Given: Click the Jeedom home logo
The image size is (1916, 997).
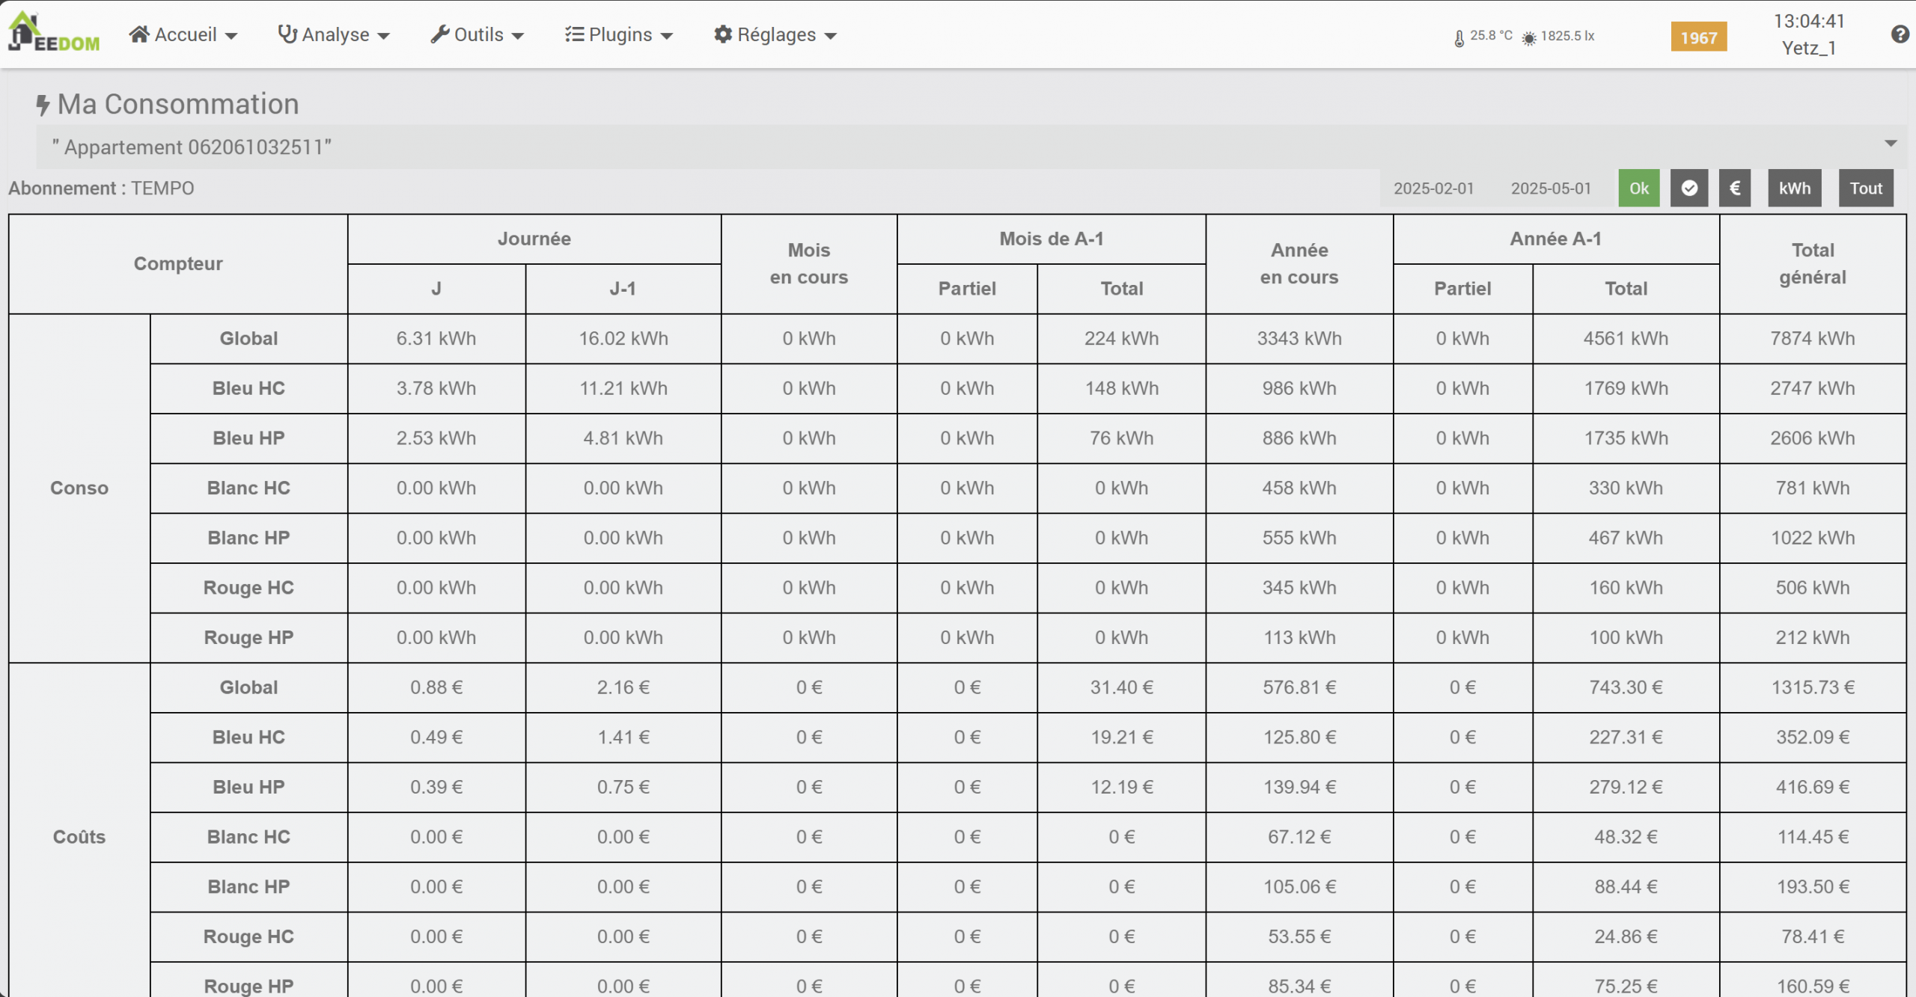Looking at the screenshot, I should pos(52,33).
